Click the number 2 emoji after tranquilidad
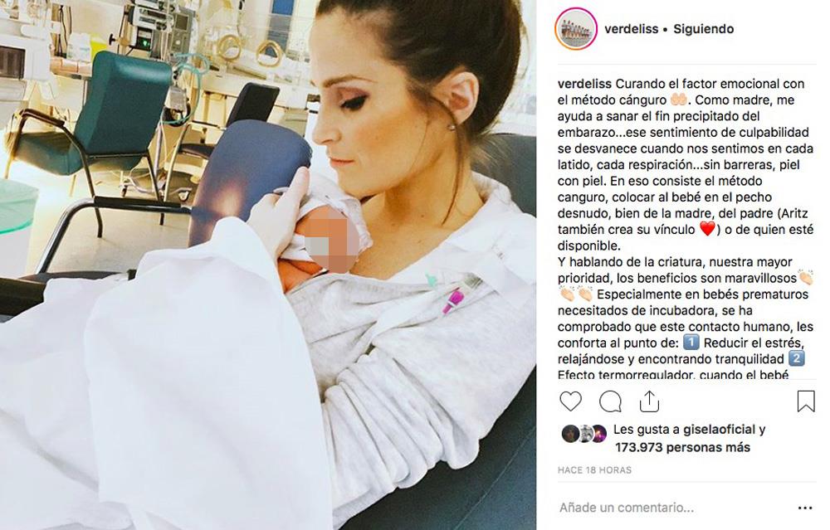 pos(797,358)
